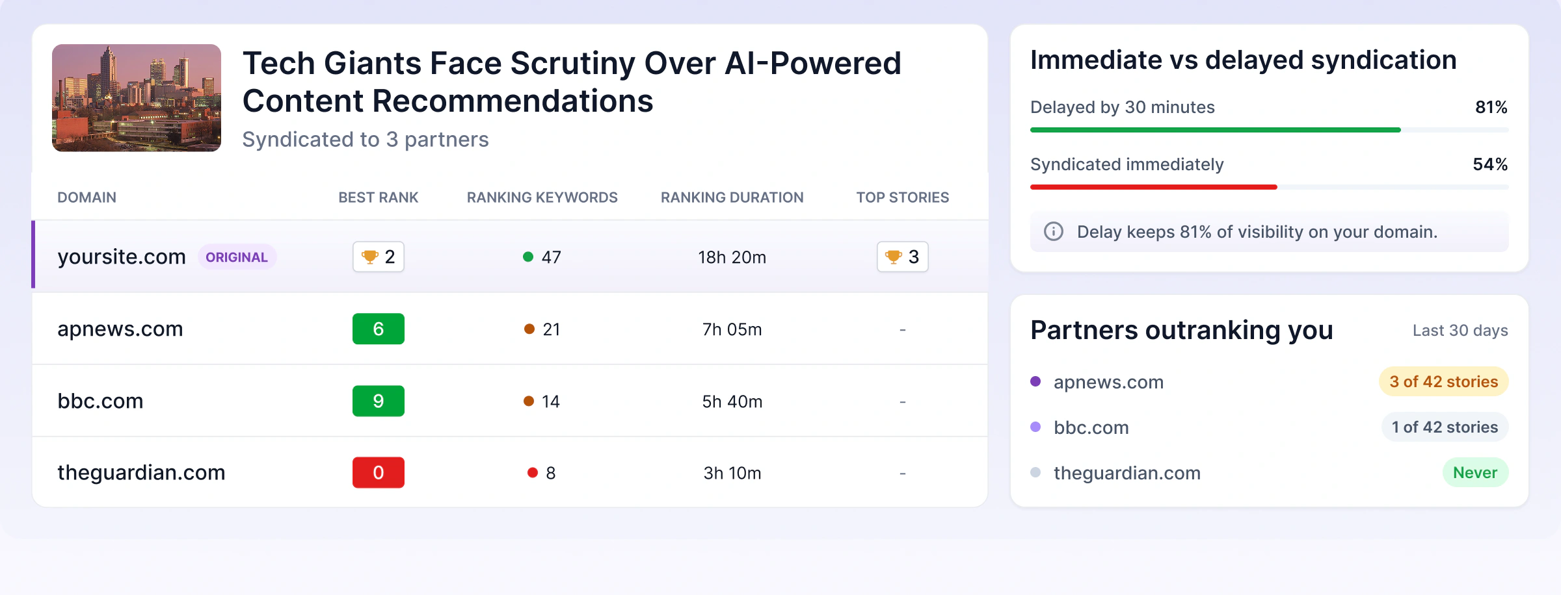
Task: Click the info icon beside the delay note
Action: (1054, 231)
